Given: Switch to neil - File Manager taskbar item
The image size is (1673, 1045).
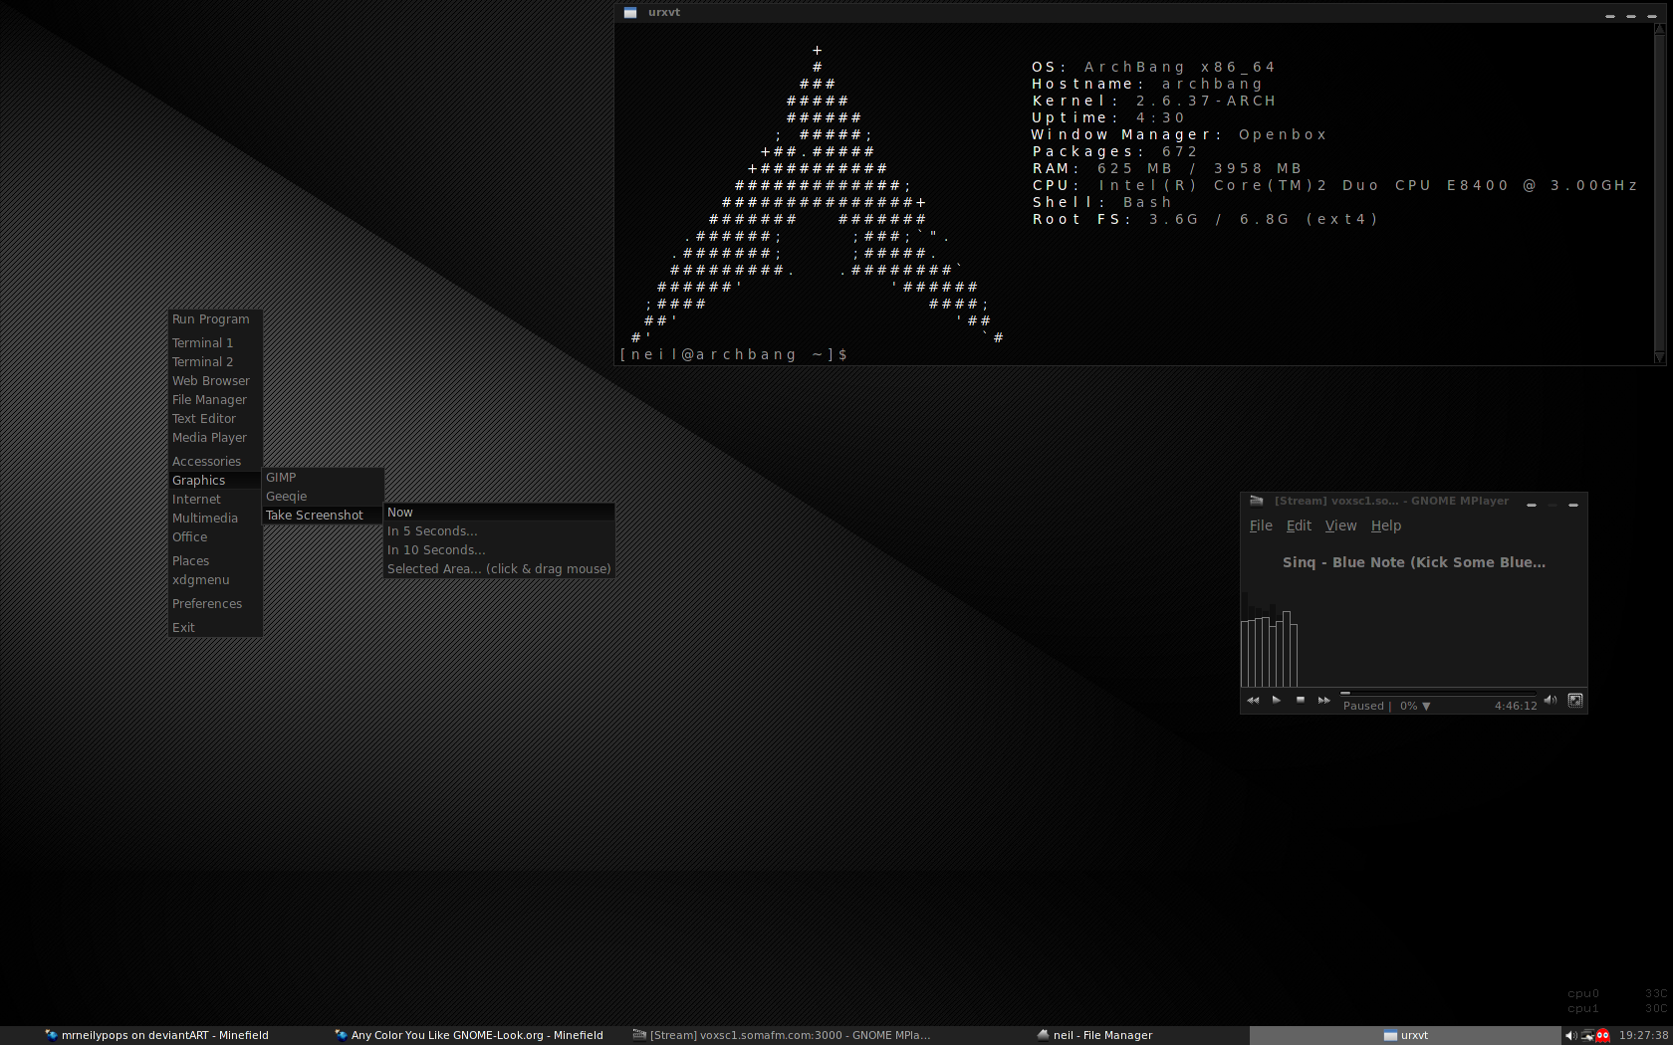Looking at the screenshot, I should tap(1095, 1035).
